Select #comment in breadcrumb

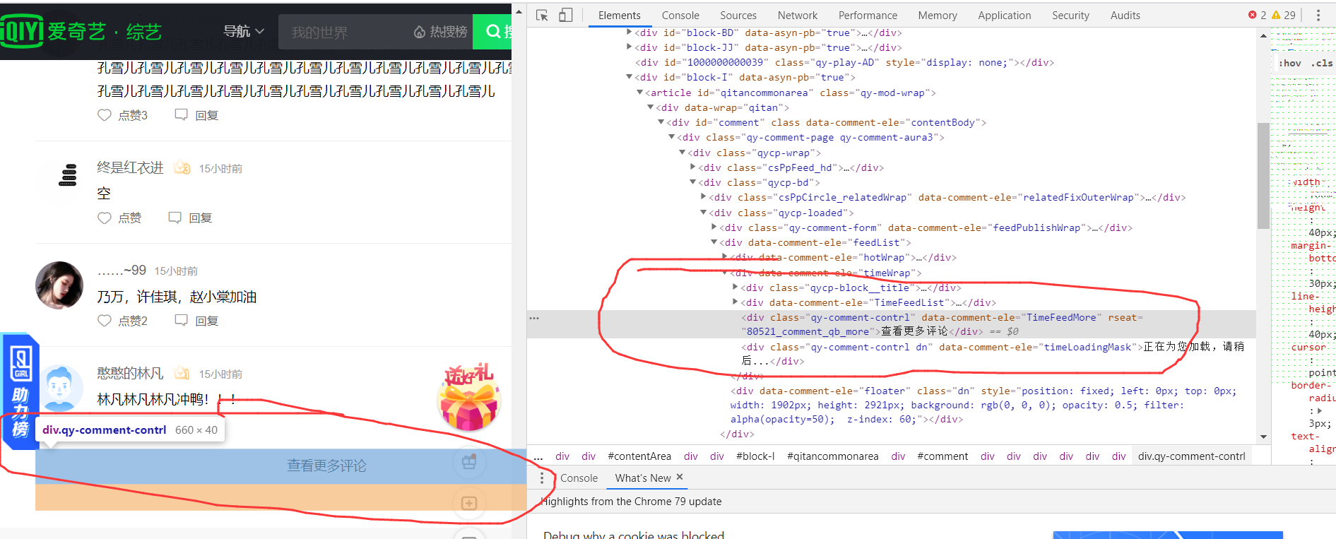(942, 456)
